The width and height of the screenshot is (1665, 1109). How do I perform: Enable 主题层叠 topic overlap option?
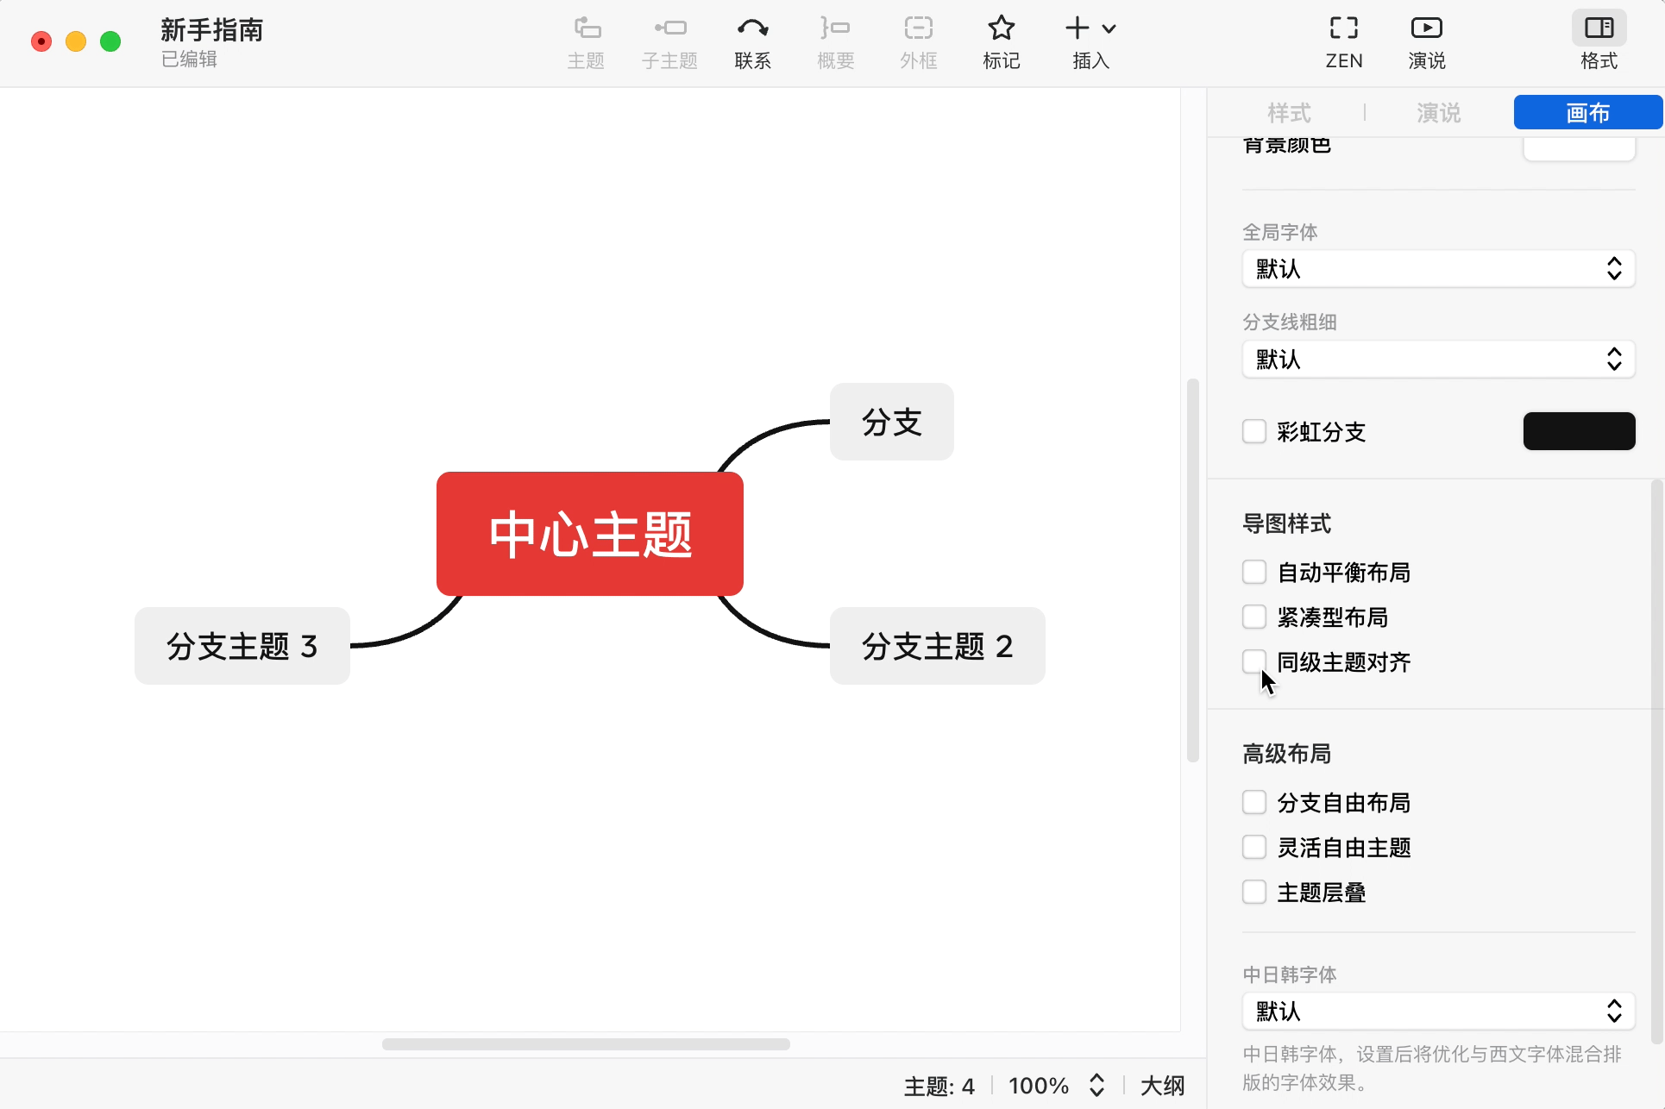point(1254,892)
